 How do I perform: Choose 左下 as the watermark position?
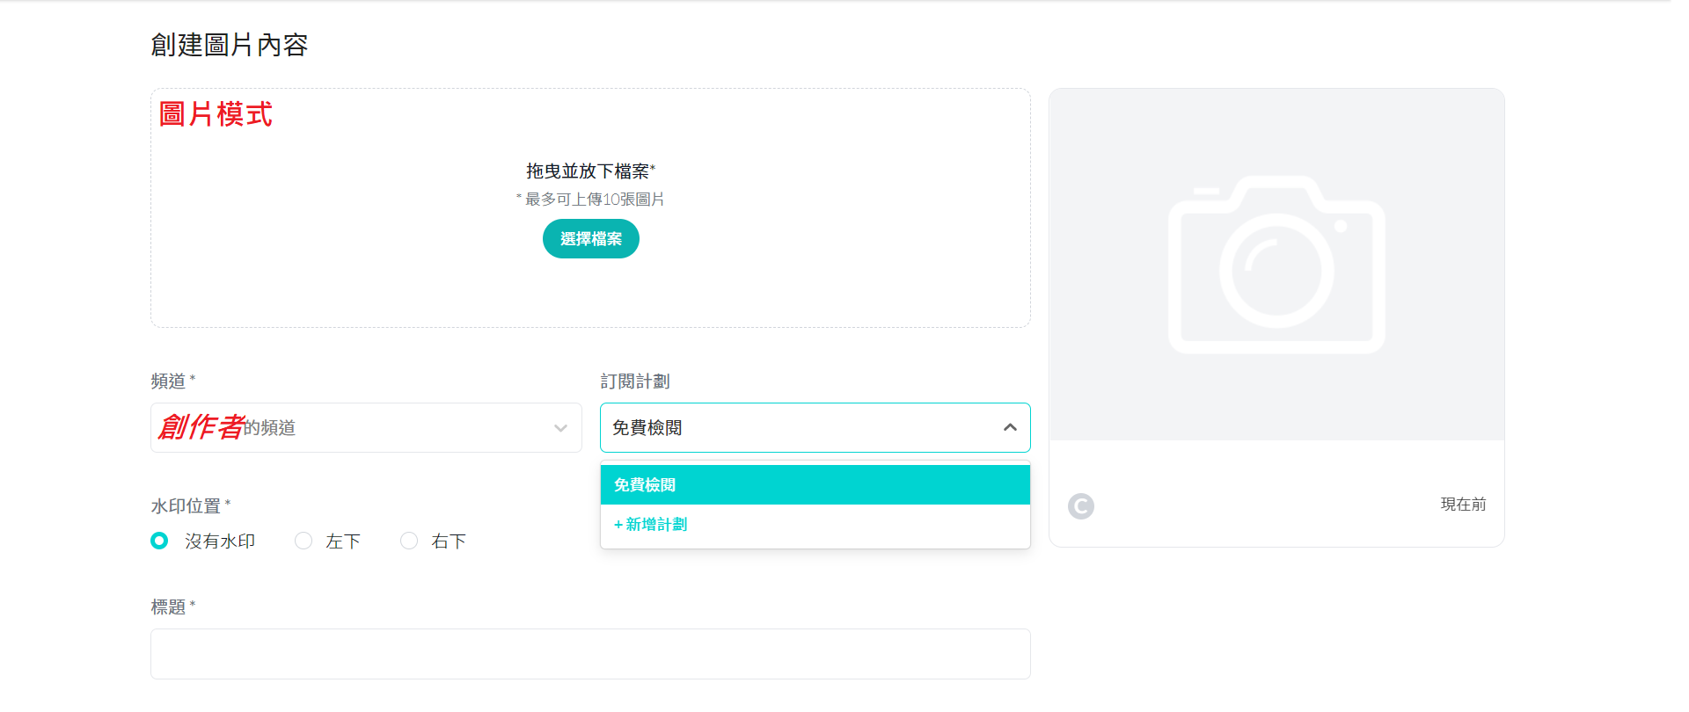[x=303, y=541]
